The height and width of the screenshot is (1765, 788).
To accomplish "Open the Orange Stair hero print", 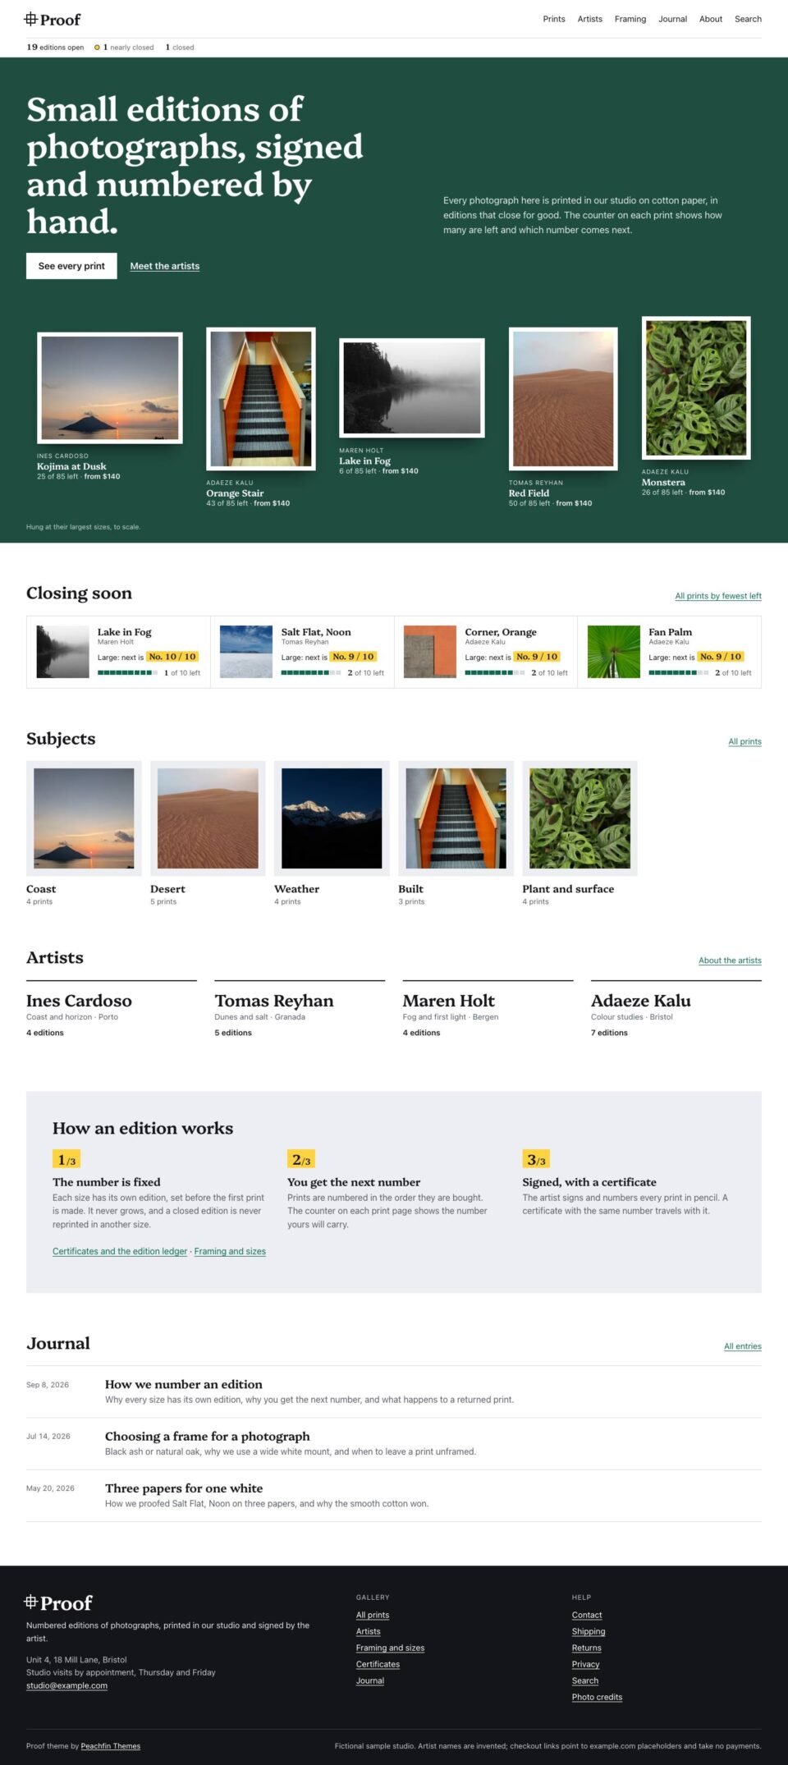I will (261, 399).
